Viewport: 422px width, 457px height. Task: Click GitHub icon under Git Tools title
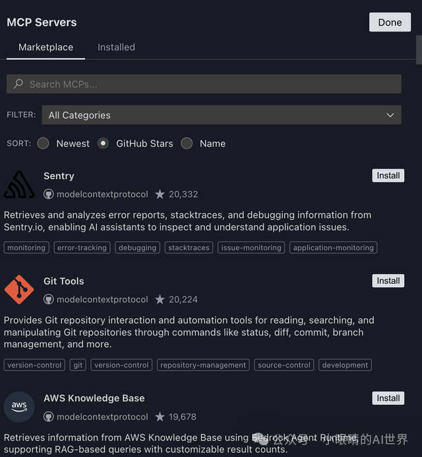click(x=49, y=300)
